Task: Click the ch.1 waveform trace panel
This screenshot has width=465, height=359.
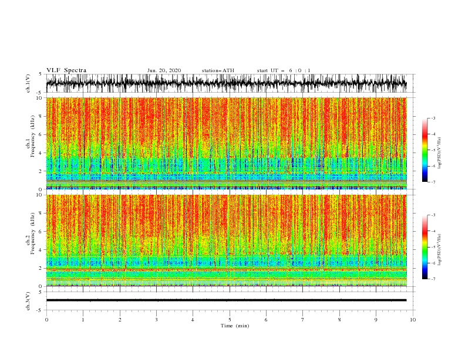Action: [230, 83]
